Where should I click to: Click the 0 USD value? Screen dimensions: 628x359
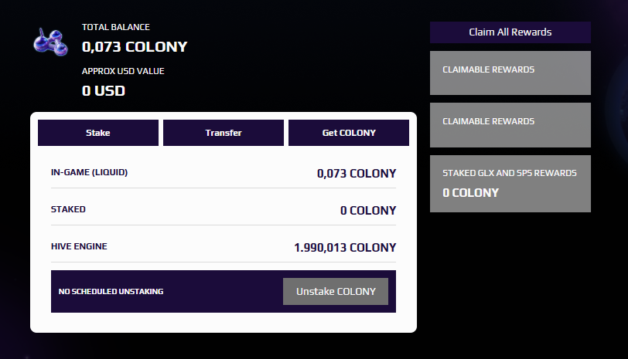click(x=104, y=90)
